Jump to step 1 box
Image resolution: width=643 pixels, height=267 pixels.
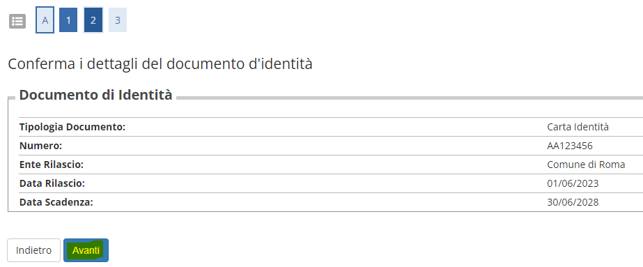point(68,20)
